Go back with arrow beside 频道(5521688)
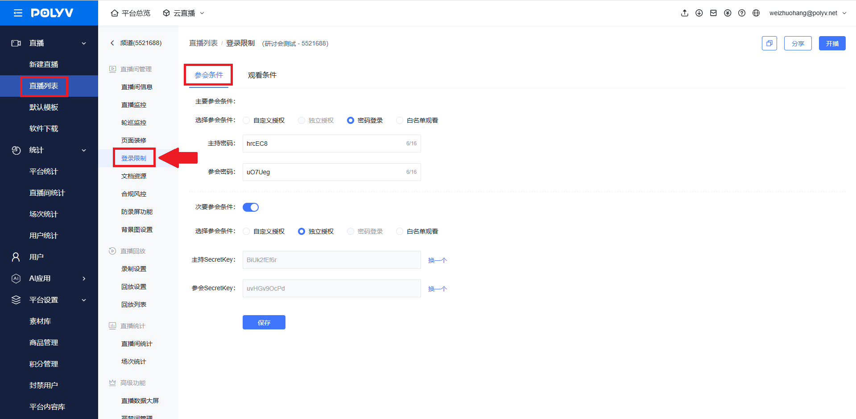856x419 pixels. coord(112,43)
